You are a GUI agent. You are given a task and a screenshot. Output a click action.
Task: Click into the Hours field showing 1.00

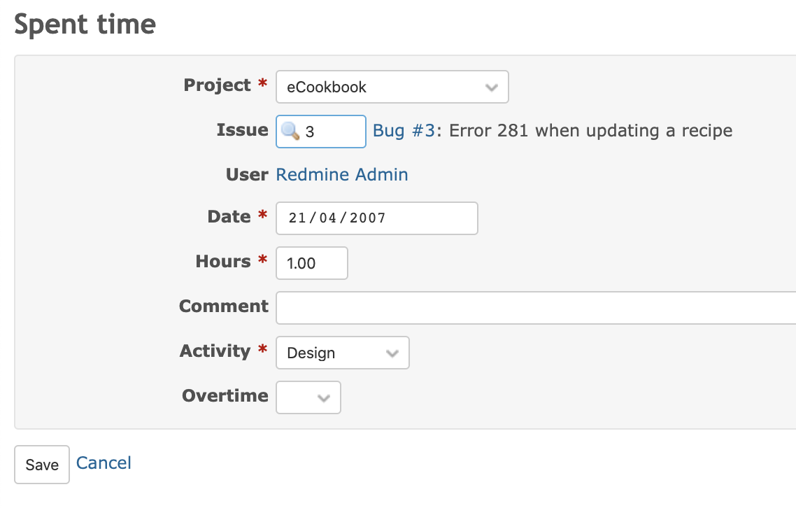tap(312, 263)
